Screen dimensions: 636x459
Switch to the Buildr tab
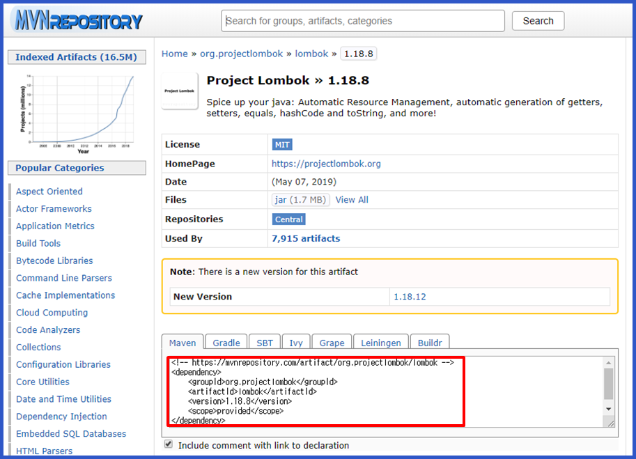click(x=430, y=342)
